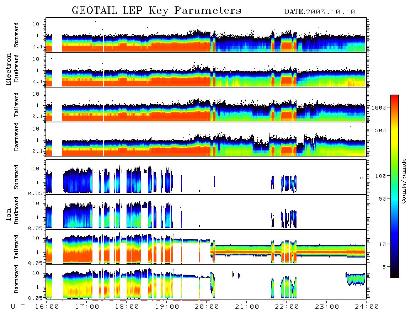Click the 'U T' axis label
The height and width of the screenshot is (313, 406).
tap(18, 307)
